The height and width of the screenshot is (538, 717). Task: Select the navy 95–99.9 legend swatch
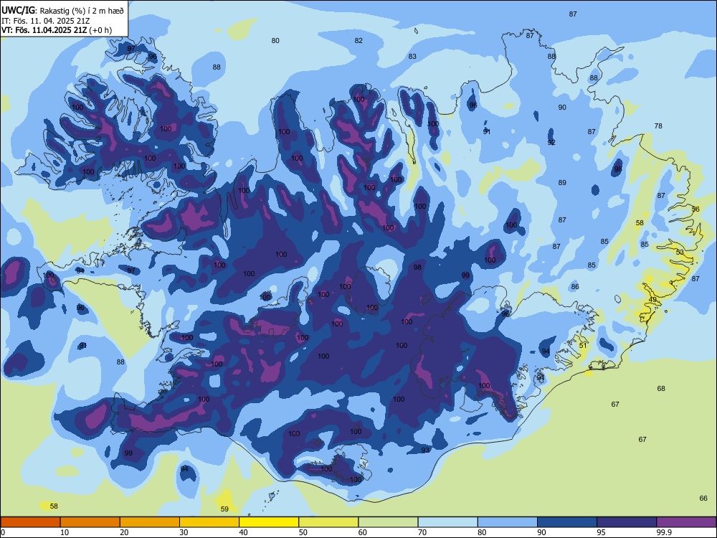pyautogui.click(x=627, y=522)
